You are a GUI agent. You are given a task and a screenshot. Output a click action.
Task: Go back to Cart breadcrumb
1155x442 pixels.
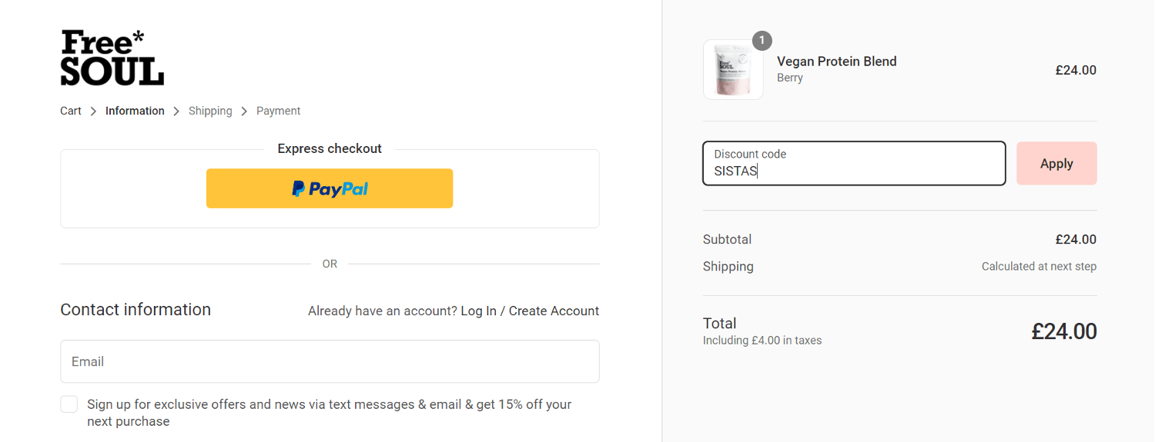(x=71, y=111)
